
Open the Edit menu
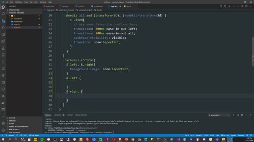12,2
